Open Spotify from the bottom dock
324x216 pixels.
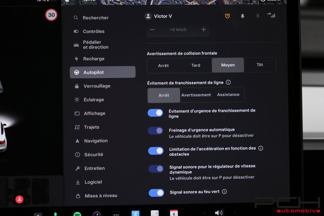[x=77, y=214]
